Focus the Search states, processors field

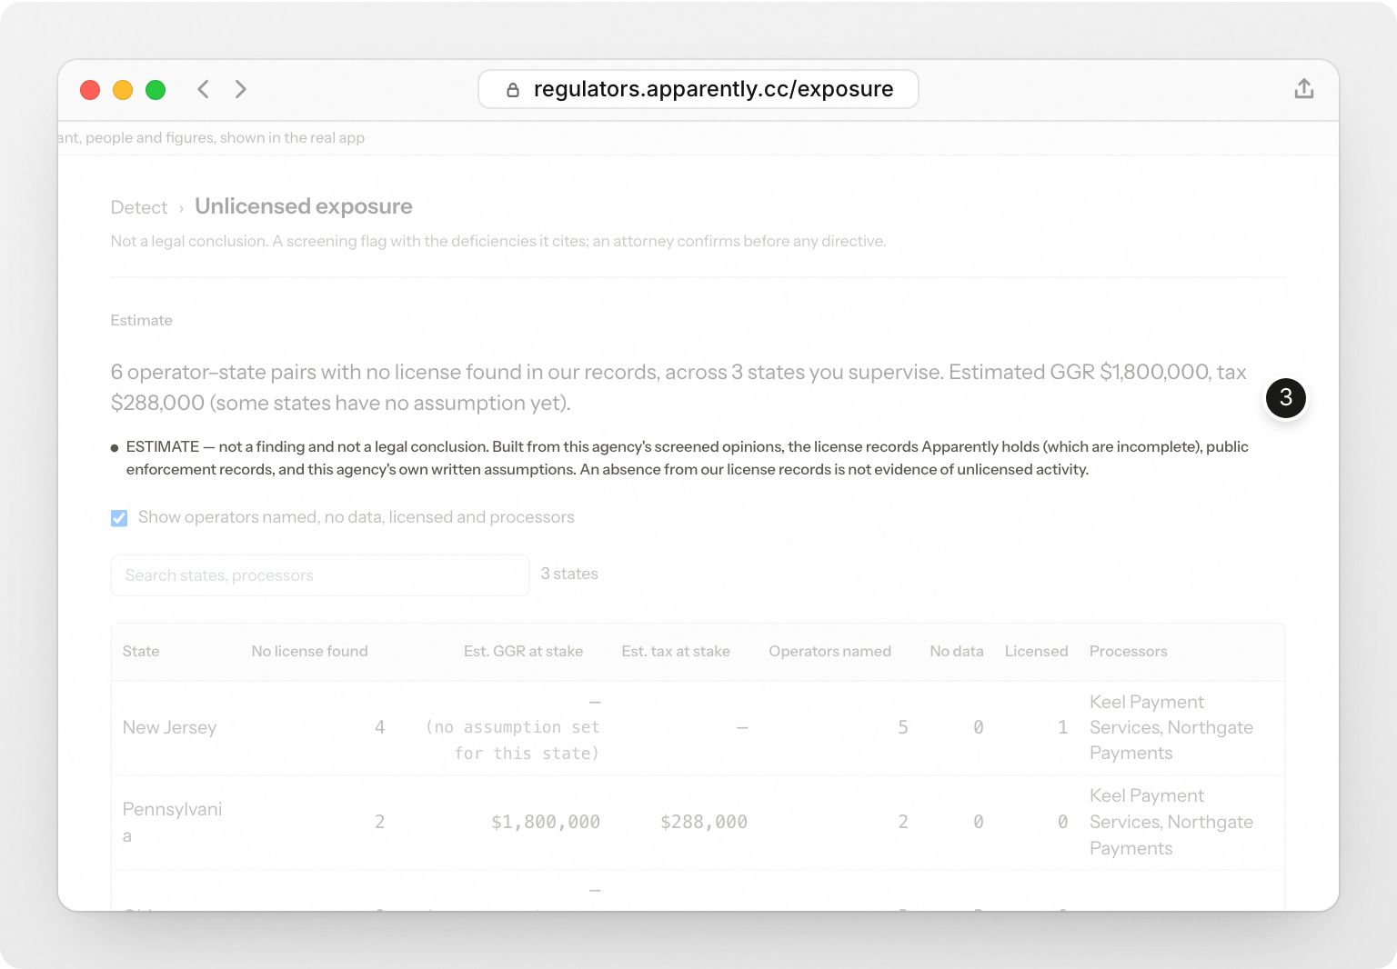320,575
